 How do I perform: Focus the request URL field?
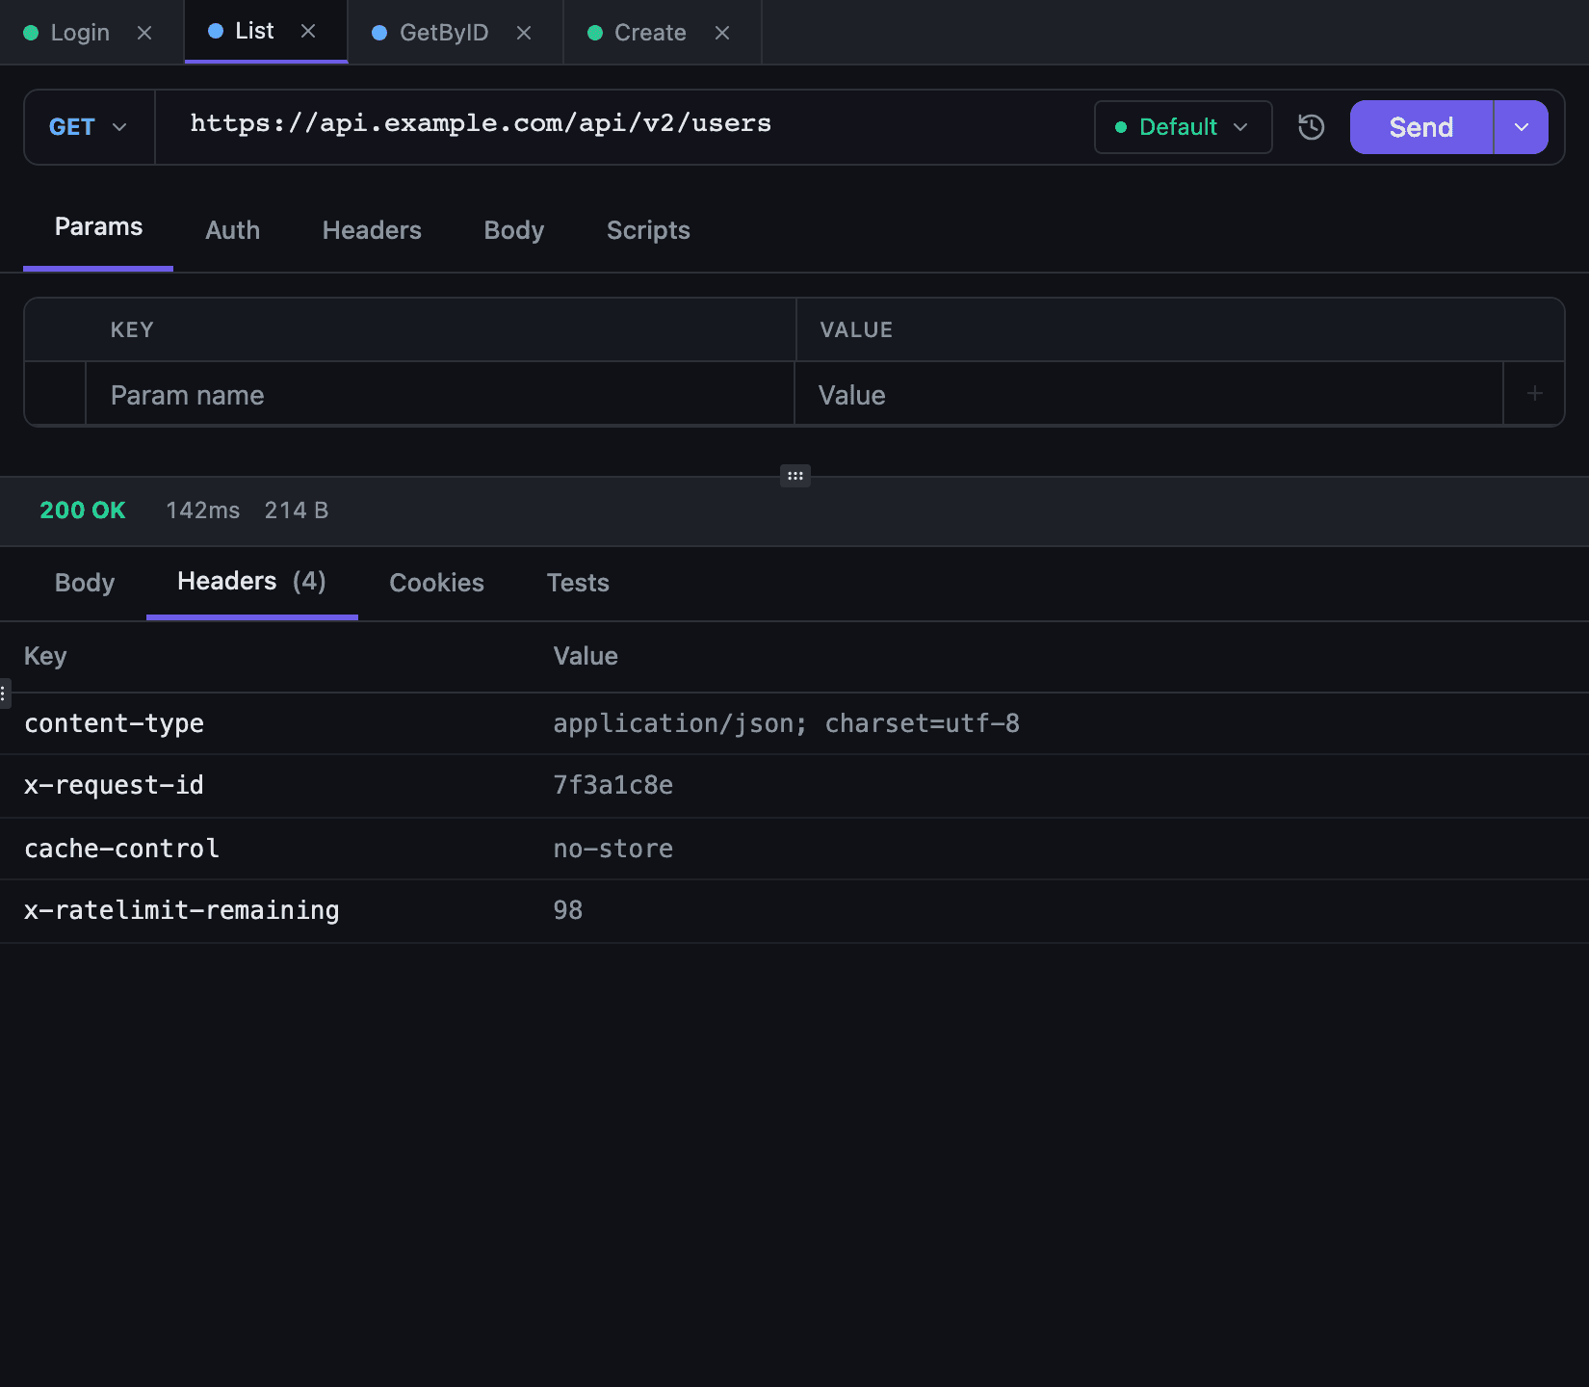coord(624,125)
